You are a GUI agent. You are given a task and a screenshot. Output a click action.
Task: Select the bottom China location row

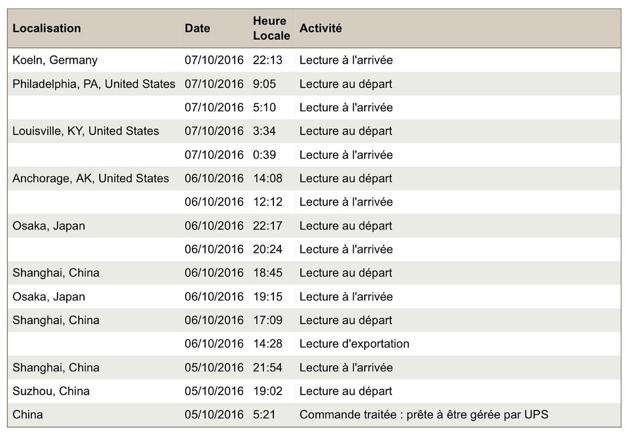[28, 415]
